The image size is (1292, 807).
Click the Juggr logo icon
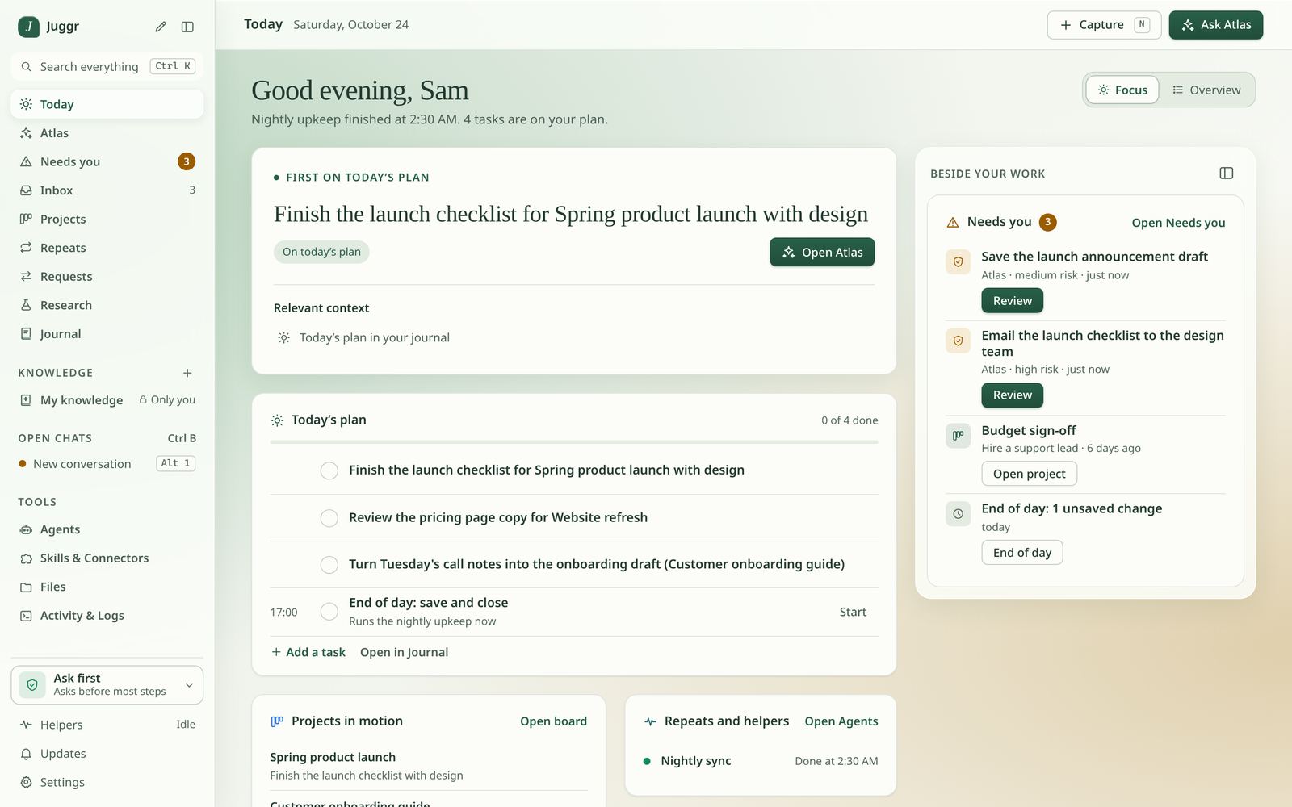pos(28,27)
